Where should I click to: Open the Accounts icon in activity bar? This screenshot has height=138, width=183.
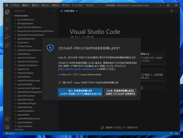click(x=7, y=119)
